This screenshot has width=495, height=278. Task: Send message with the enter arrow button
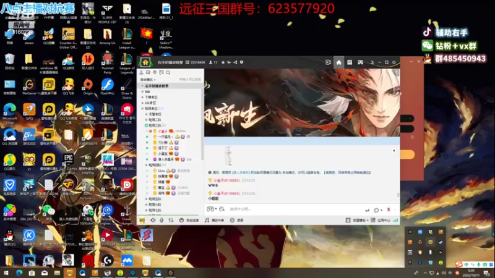pos(367,210)
